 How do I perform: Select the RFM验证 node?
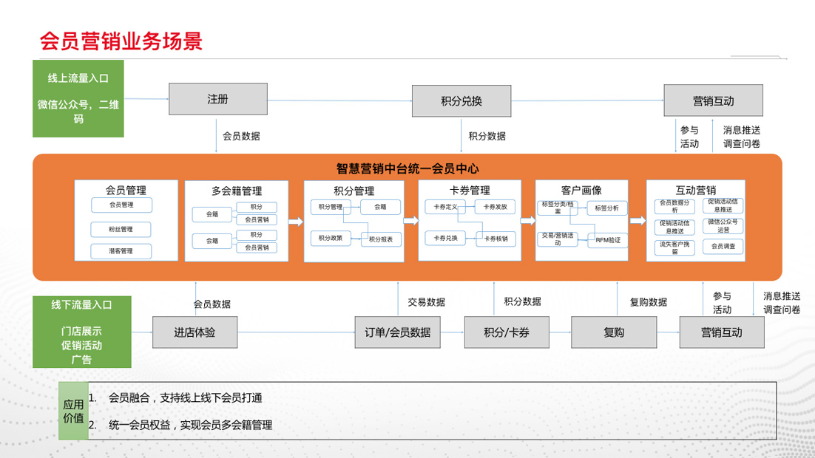pos(607,239)
